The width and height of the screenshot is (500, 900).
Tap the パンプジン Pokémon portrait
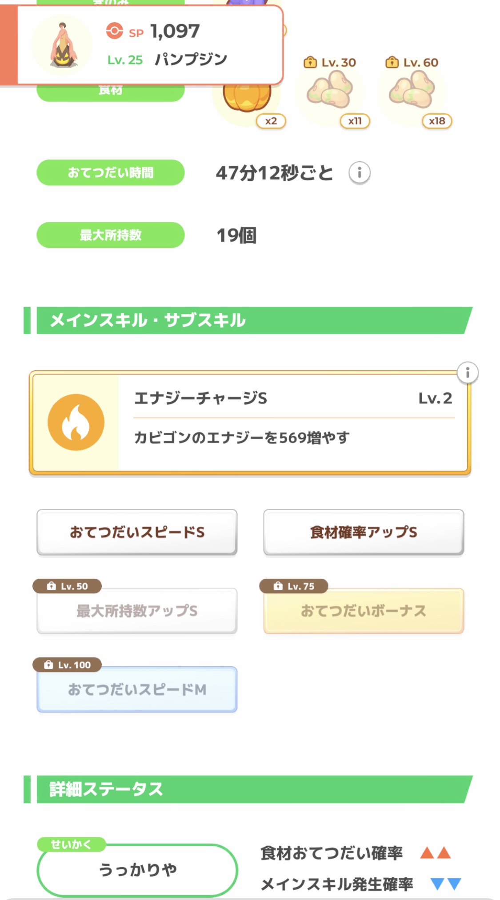(63, 45)
